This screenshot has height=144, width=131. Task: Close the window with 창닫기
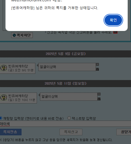click(x=124, y=132)
